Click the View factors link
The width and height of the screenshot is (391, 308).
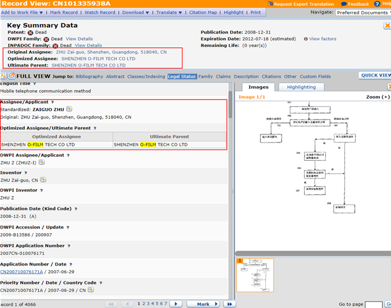click(x=322, y=39)
